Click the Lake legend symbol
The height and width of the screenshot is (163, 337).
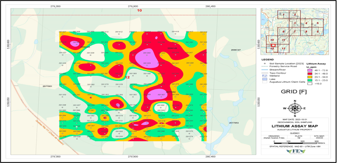[x=264, y=79]
